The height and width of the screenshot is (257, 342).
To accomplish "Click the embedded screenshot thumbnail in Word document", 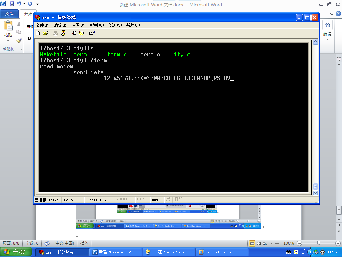I will pos(169,217).
